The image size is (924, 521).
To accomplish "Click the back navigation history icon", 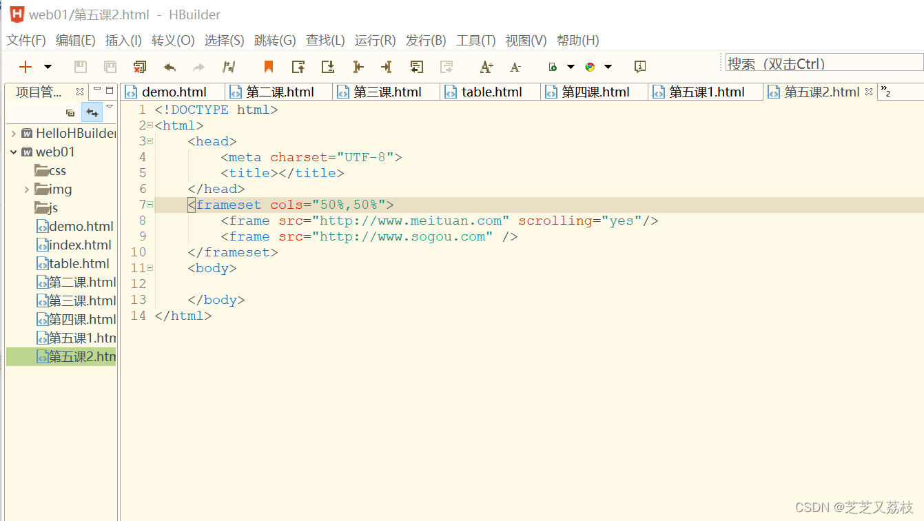I will (416, 67).
